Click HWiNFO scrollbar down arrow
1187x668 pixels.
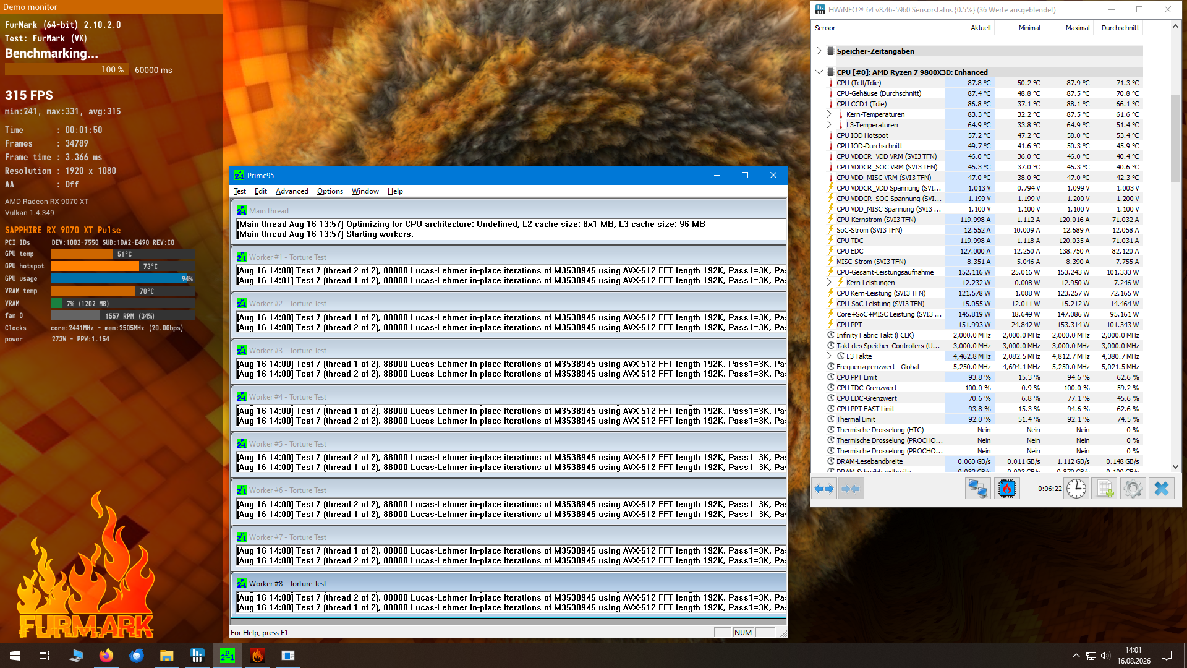pos(1175,467)
